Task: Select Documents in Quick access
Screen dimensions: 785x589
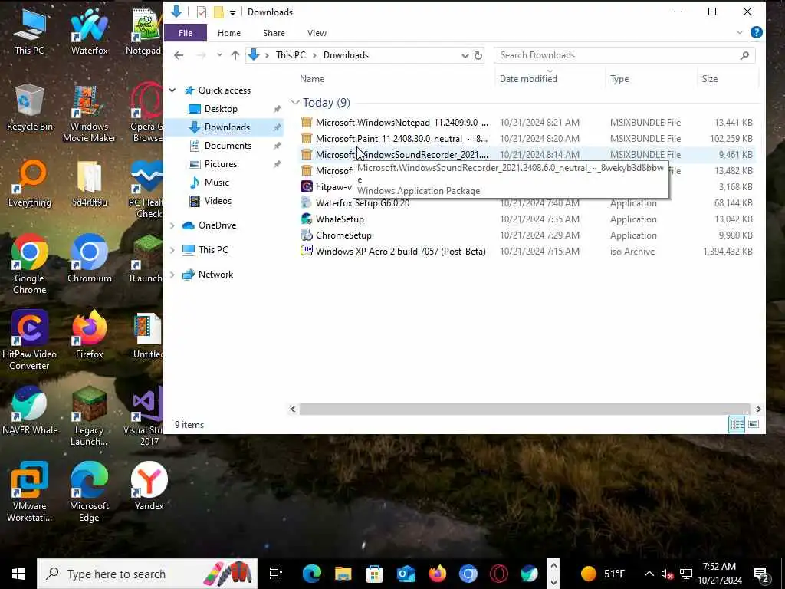Action: coord(228,145)
